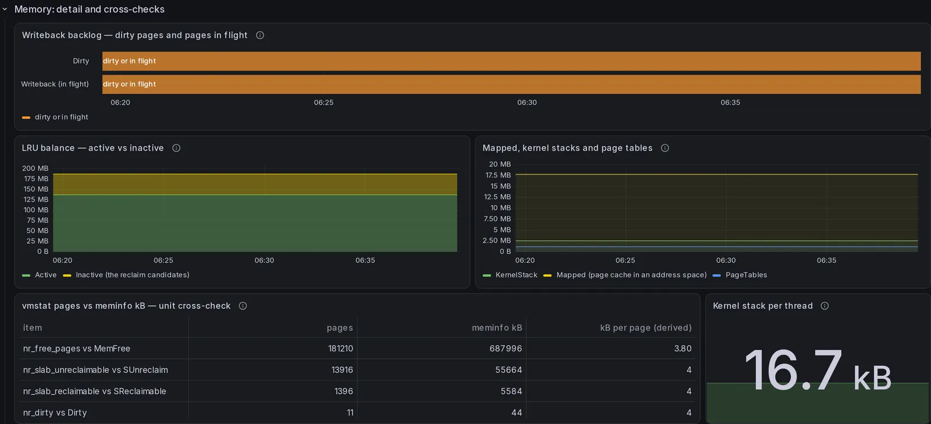931x424 pixels.
Task: Click meminfo value 44
Action: click(x=517, y=412)
